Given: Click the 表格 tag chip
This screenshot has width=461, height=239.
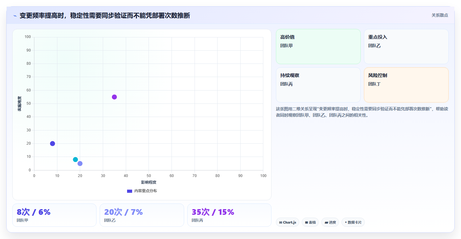Looking at the screenshot, I should (310, 222).
